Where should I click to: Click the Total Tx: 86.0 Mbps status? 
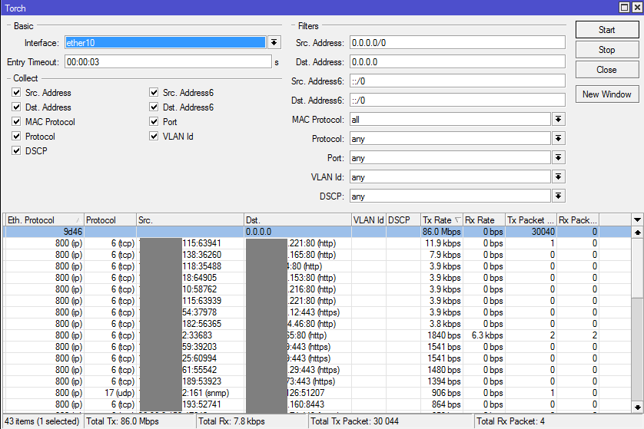pos(140,421)
